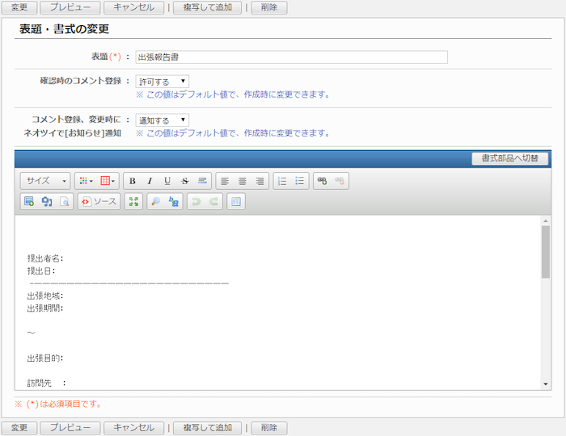Click the 出張期間: line in editor
Image resolution: width=566 pixels, height=436 pixels.
point(45,308)
